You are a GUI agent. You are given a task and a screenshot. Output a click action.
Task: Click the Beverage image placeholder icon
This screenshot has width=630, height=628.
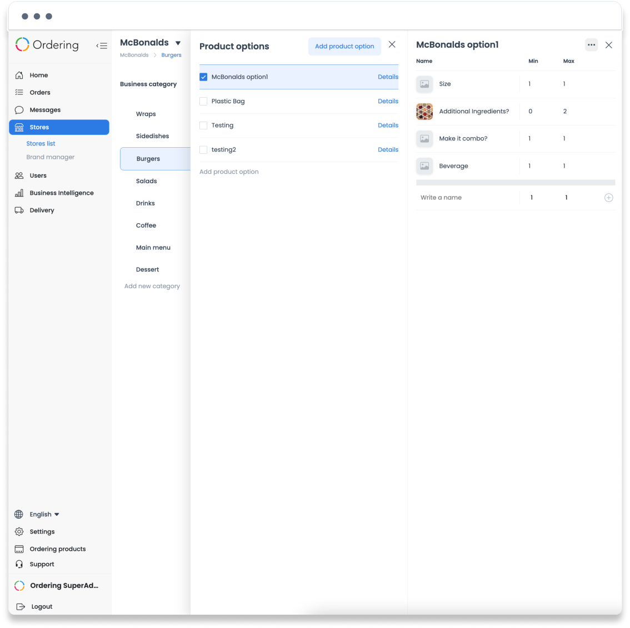(x=424, y=166)
